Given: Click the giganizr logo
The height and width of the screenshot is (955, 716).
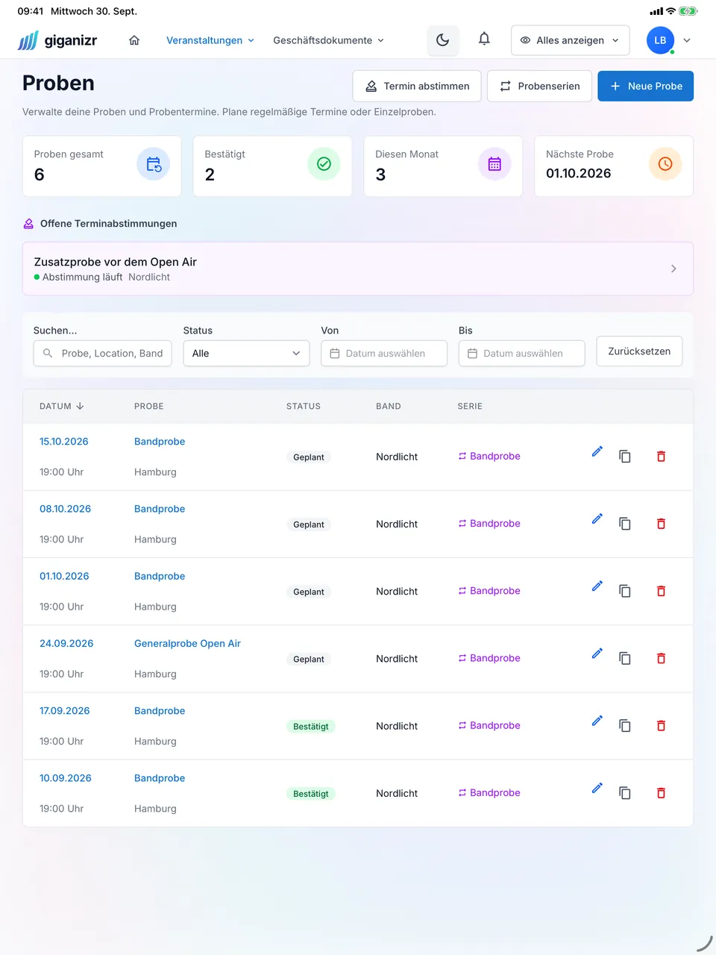Looking at the screenshot, I should (x=57, y=40).
